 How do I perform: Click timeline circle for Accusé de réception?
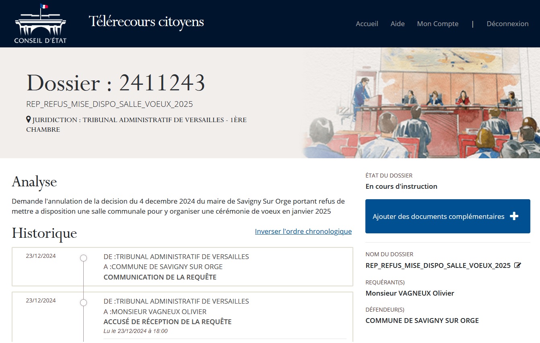point(83,302)
